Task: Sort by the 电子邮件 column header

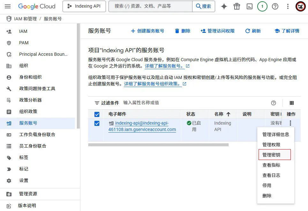Action: pos(117,114)
